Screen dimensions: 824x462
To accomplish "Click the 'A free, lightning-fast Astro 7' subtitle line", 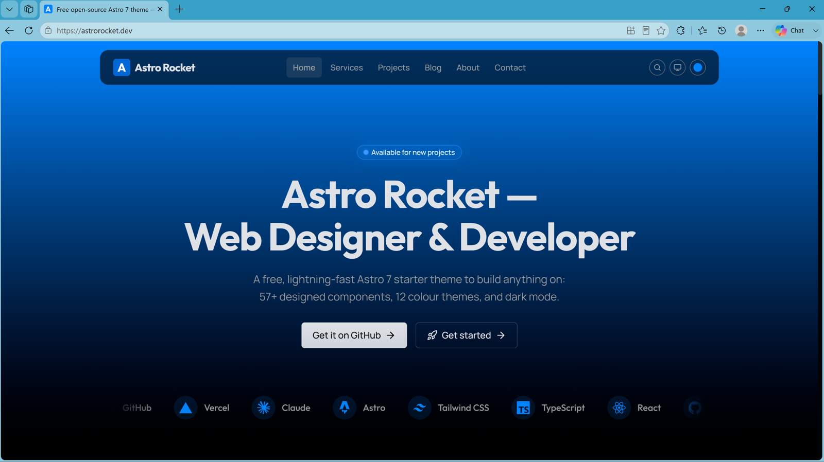I will [x=409, y=279].
